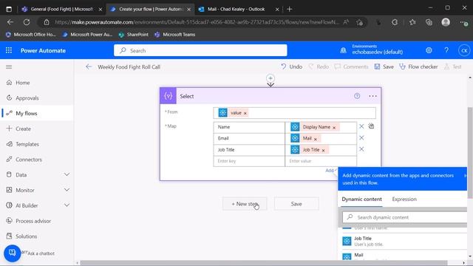Click the browser address bar
The image size is (473, 266).
[197, 22]
